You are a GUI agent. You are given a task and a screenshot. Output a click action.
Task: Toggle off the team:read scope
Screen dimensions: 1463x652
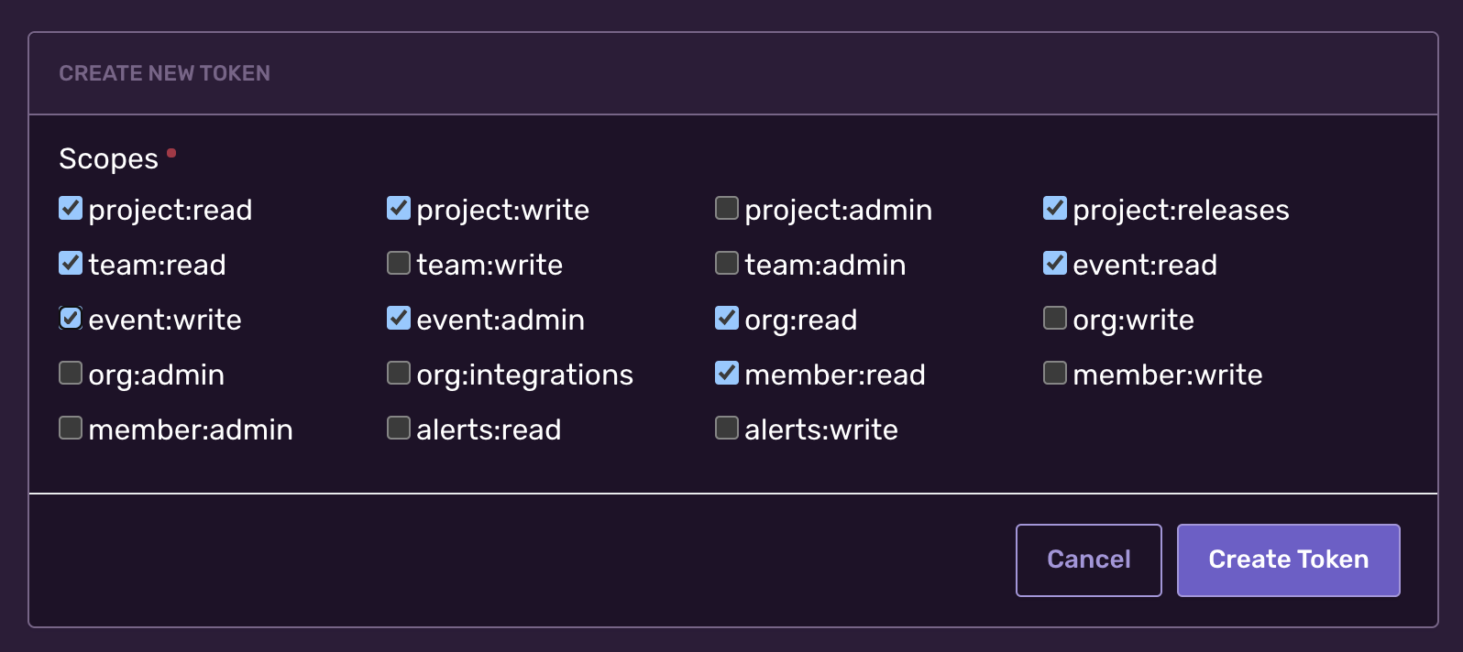pos(71,263)
